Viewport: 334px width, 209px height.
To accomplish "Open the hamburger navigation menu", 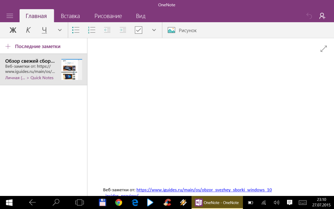I will pos(10,16).
